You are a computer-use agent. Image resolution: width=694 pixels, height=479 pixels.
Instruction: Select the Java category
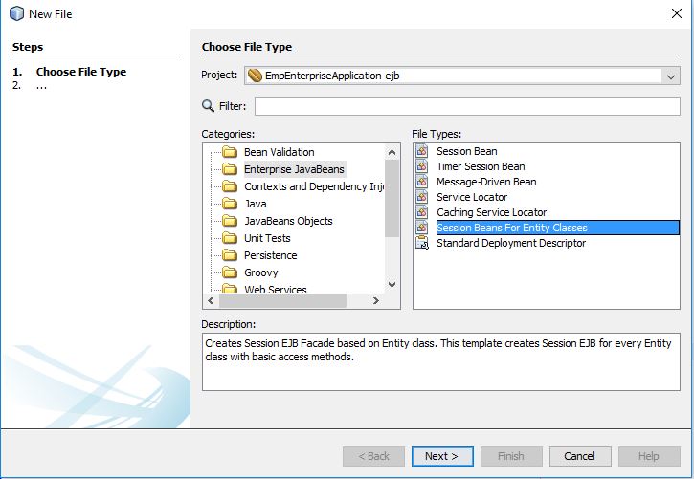(256, 204)
